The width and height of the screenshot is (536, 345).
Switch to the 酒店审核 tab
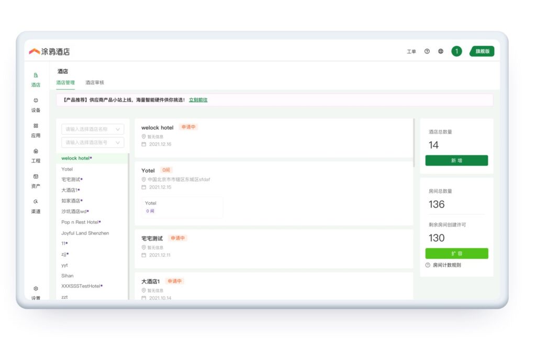coord(95,83)
